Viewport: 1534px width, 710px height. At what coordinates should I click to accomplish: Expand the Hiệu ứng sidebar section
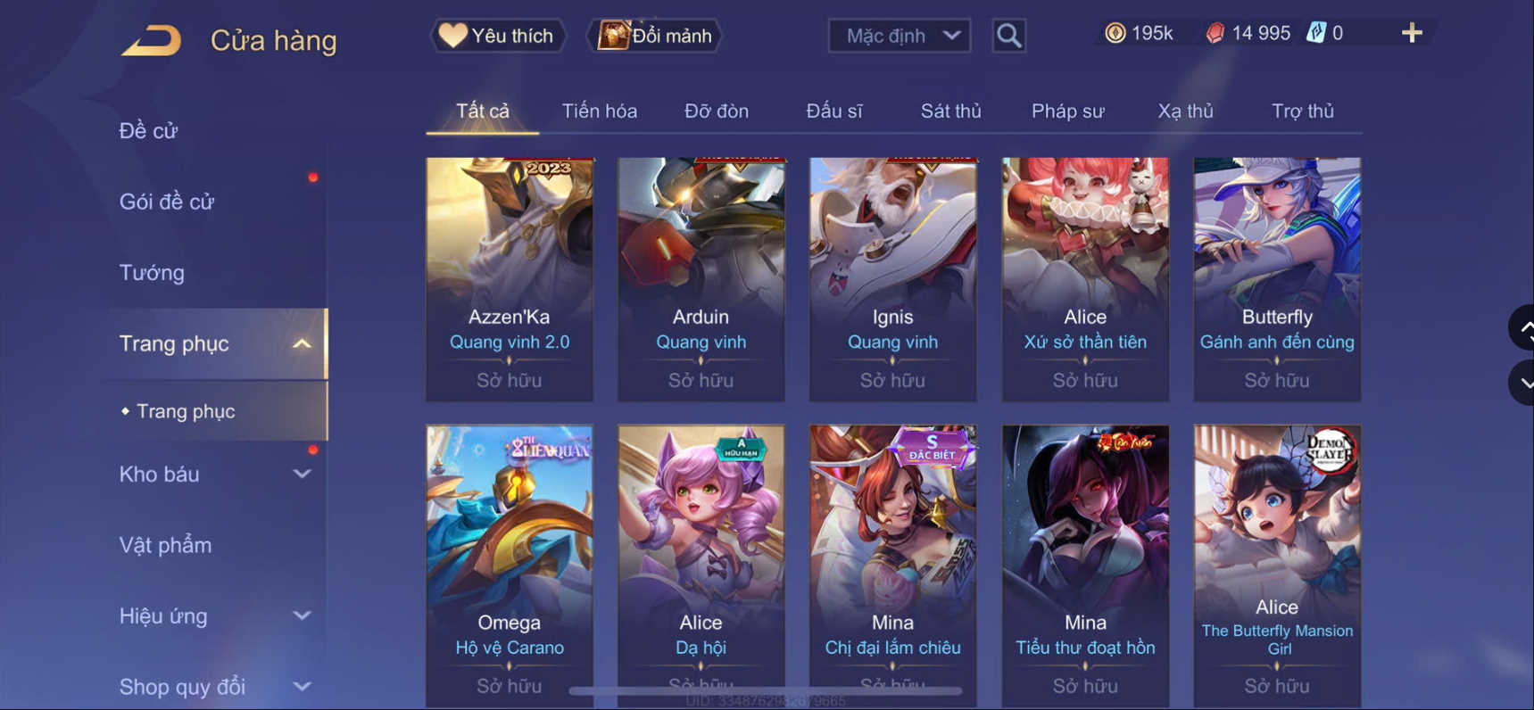(303, 615)
